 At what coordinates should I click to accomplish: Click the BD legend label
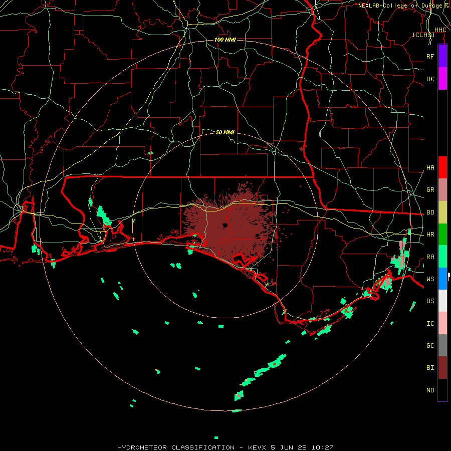pyautogui.click(x=430, y=212)
